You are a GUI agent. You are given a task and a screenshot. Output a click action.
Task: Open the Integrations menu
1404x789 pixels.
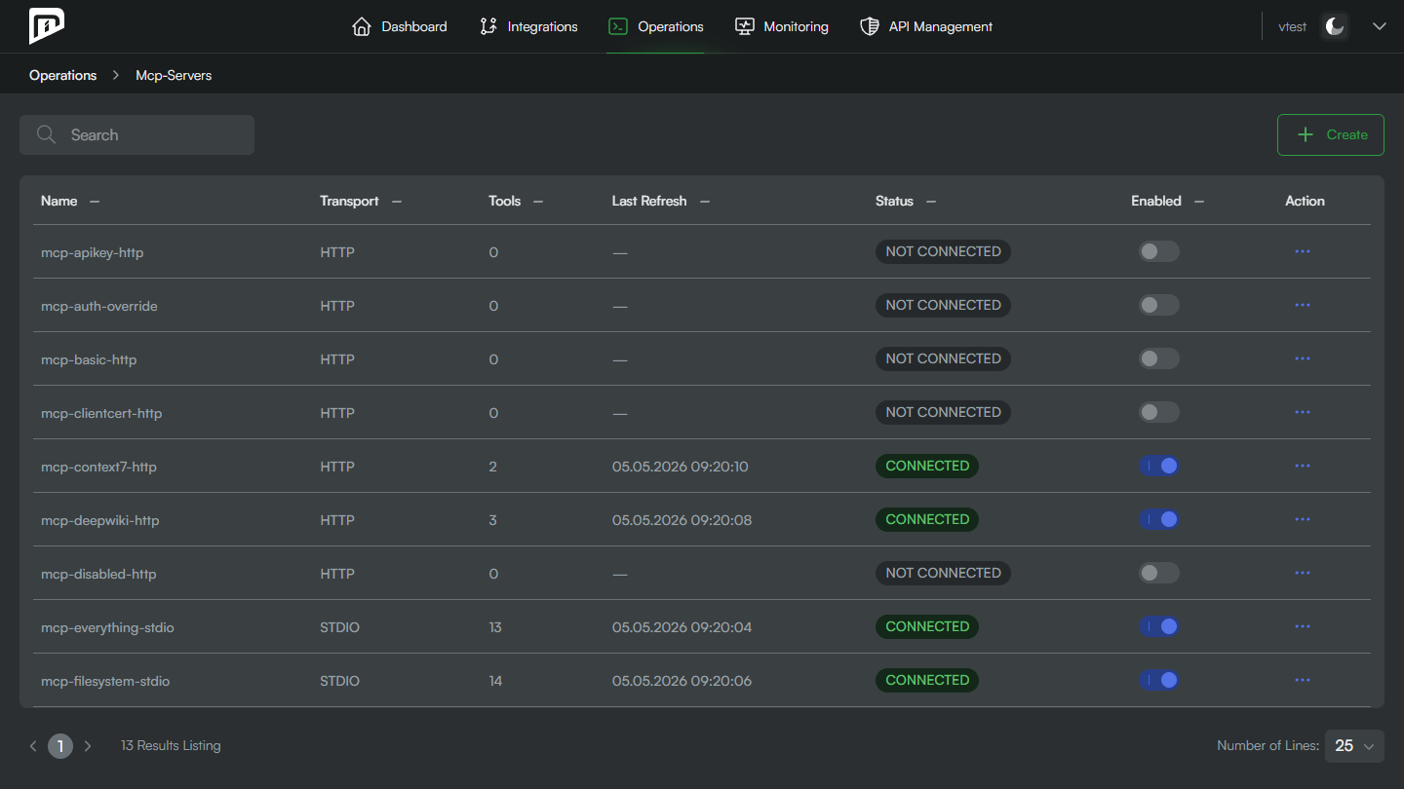click(528, 26)
